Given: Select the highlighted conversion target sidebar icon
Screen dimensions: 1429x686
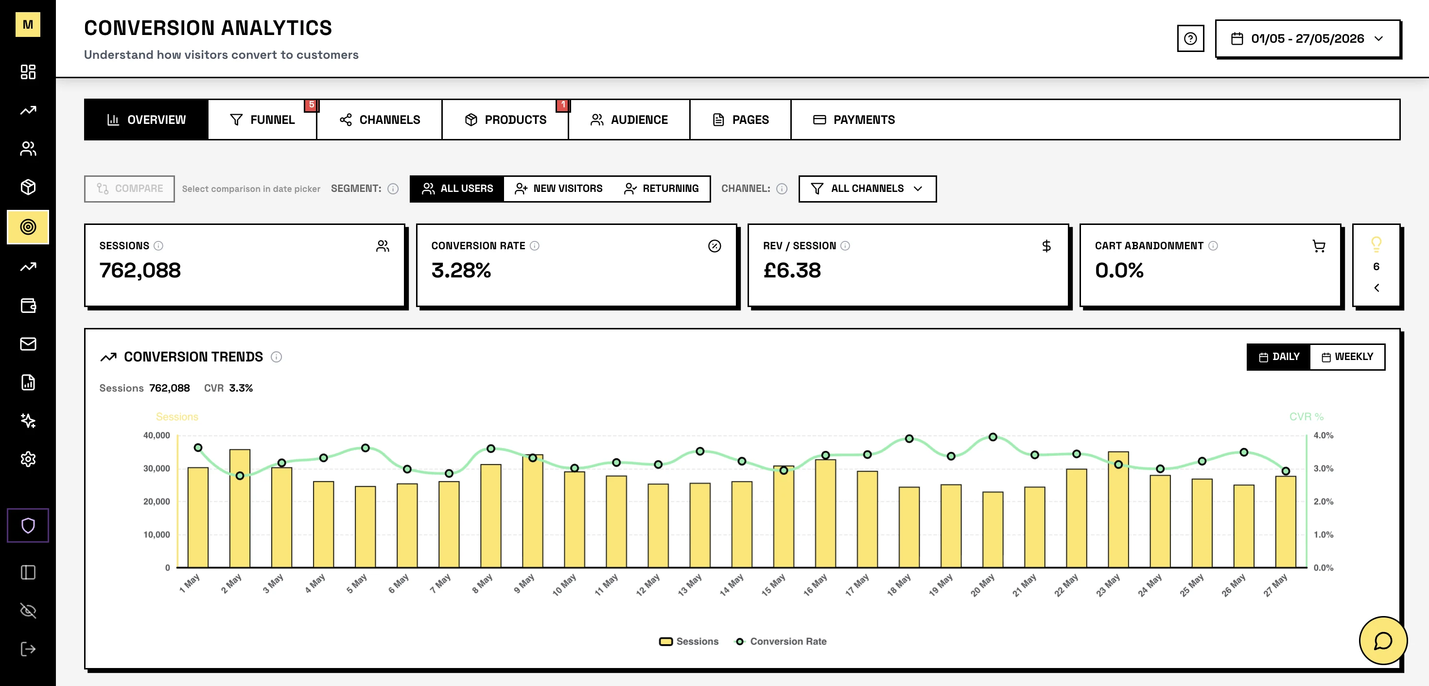Looking at the screenshot, I should pos(28,227).
